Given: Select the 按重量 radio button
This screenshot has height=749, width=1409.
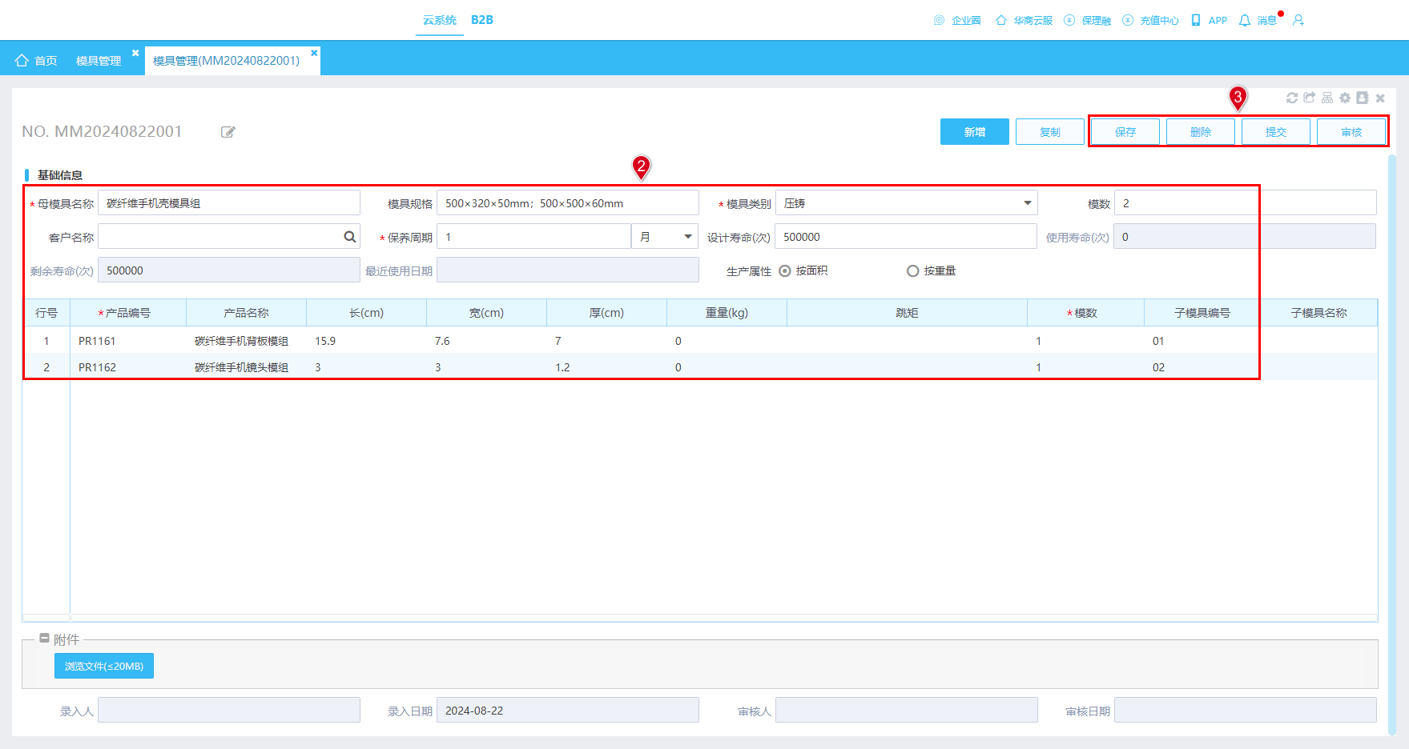Looking at the screenshot, I should (912, 271).
